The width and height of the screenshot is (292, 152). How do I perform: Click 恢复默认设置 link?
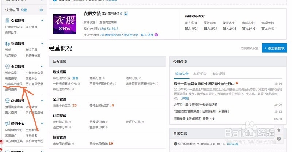(x=250, y=48)
